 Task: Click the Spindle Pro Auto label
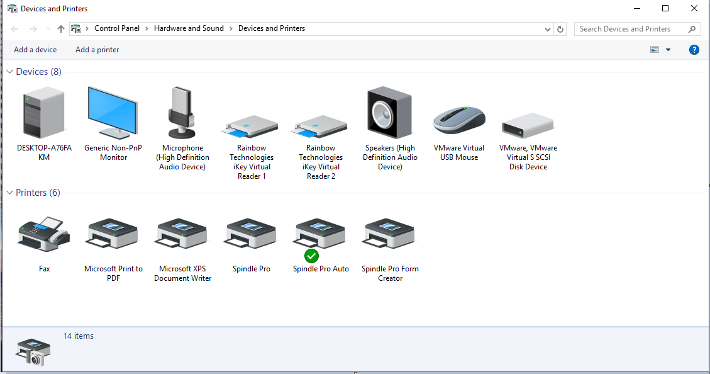click(321, 269)
